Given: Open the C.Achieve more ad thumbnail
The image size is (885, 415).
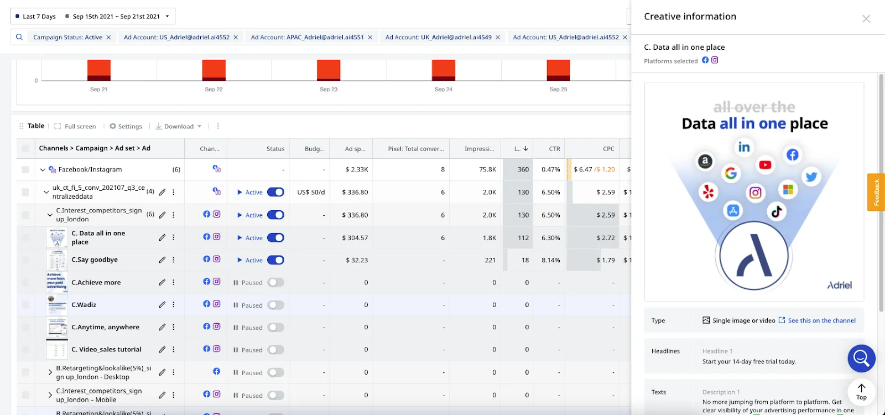Looking at the screenshot, I should pos(57,282).
